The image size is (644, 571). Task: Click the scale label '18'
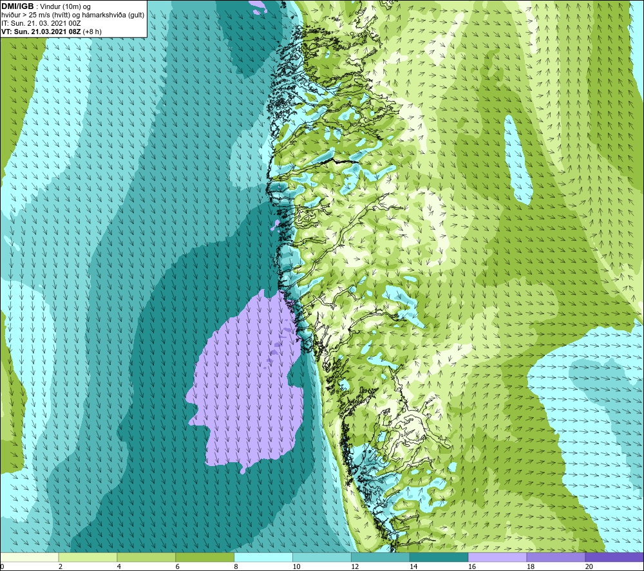pos(530,566)
